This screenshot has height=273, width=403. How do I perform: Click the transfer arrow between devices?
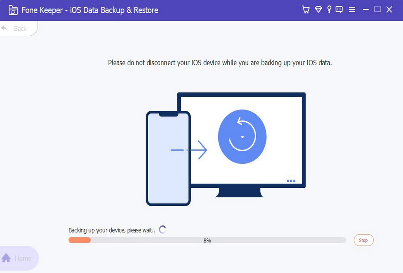tap(189, 150)
